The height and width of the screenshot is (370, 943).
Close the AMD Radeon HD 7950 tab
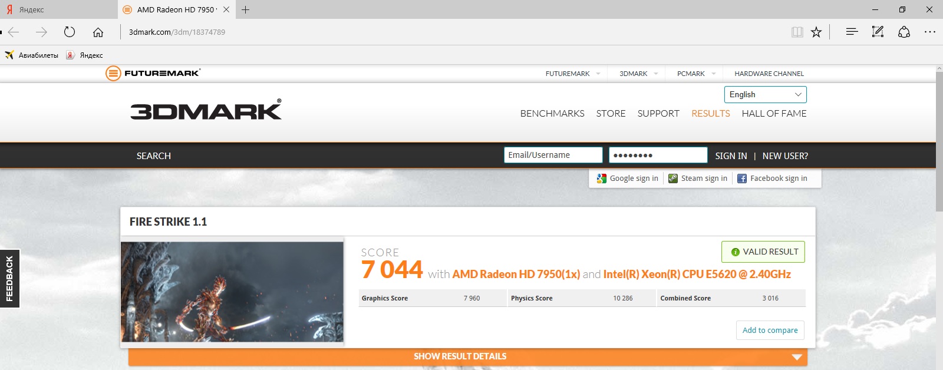point(226,9)
